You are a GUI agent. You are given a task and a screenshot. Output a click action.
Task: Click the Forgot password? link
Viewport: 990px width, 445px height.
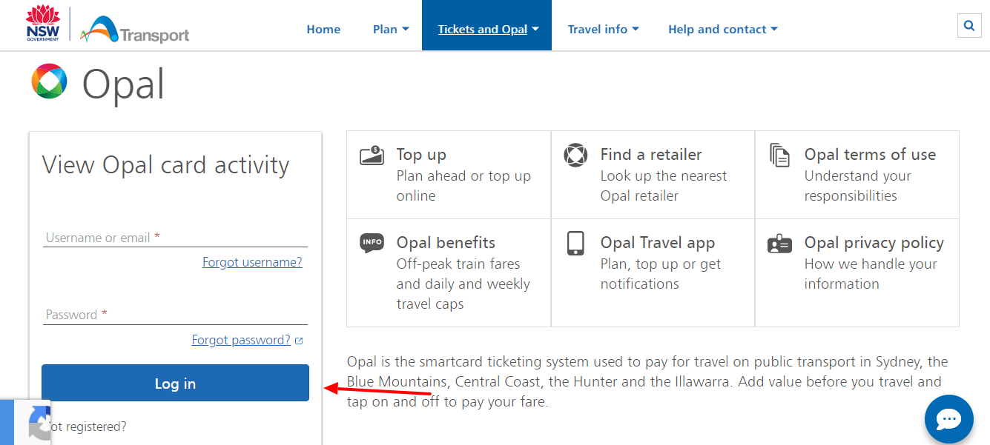point(241,339)
